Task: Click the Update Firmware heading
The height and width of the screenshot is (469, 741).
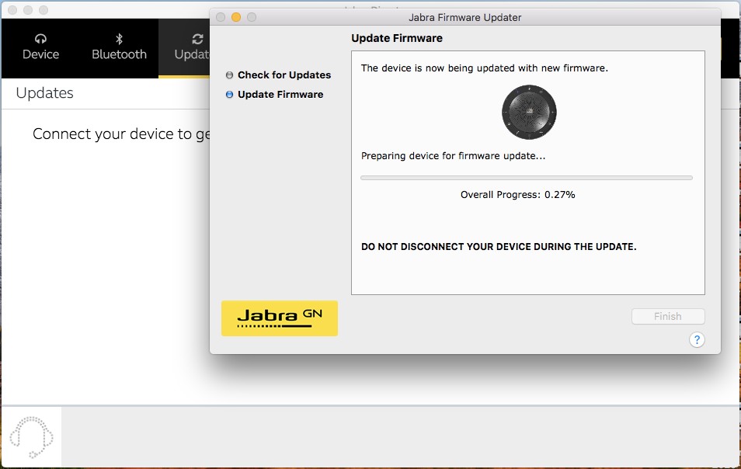Action: coord(397,38)
